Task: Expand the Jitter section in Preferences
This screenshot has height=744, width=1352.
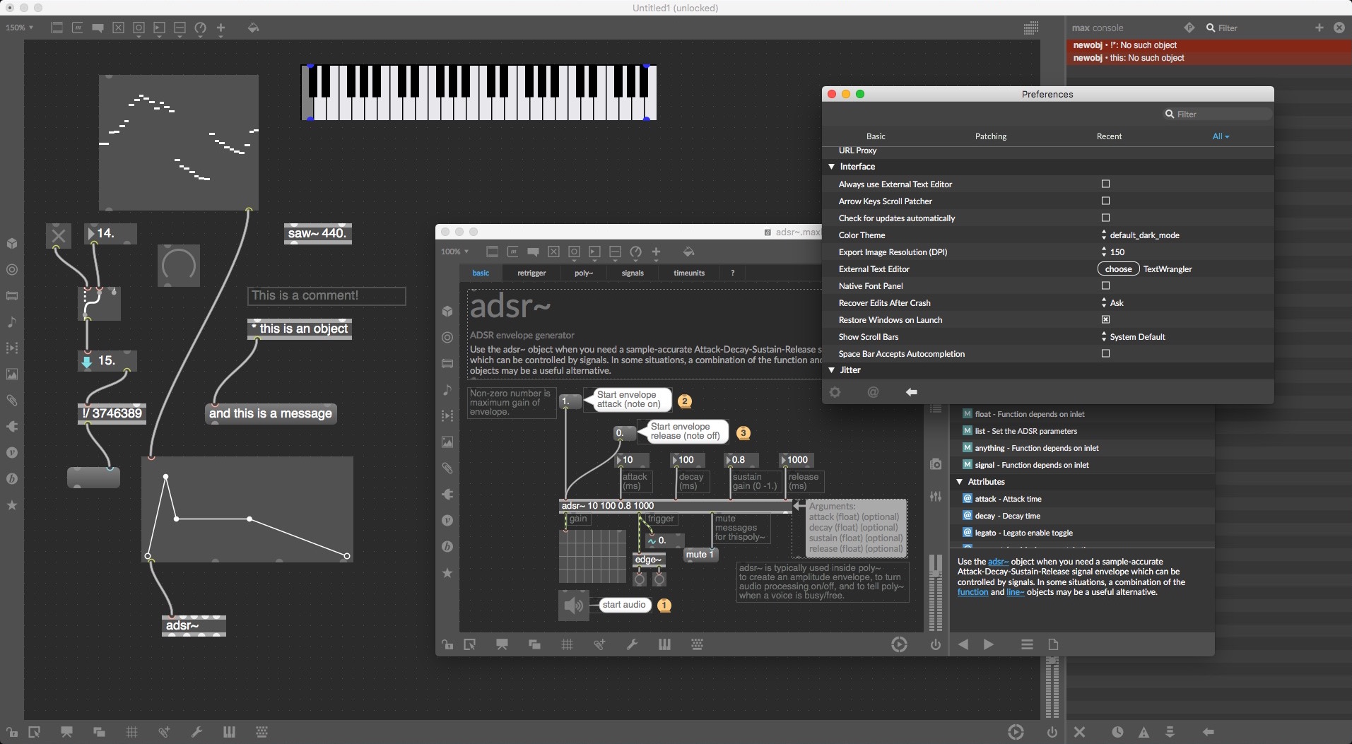Action: tap(832, 370)
